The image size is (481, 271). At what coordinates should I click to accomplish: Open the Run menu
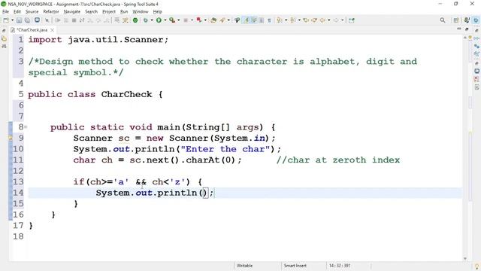(x=124, y=12)
